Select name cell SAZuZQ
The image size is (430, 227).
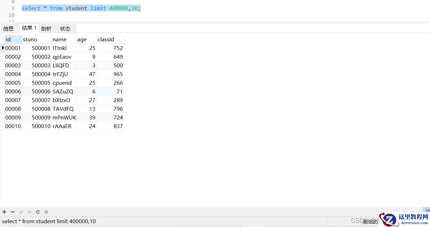point(64,91)
